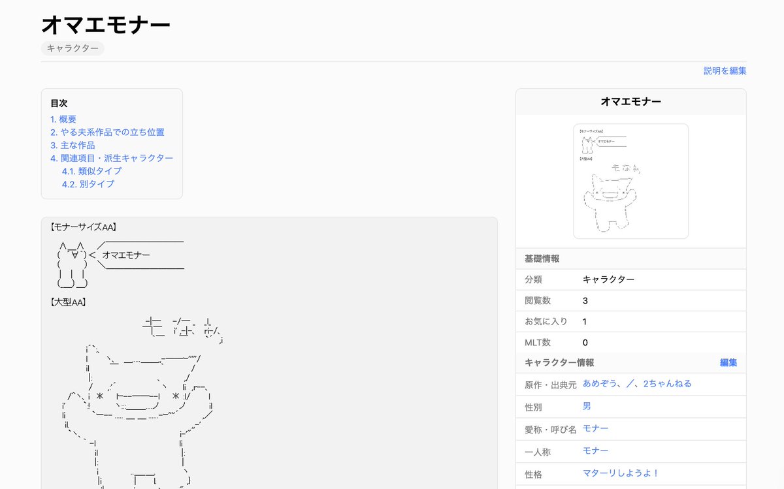784x489 pixels.
Task: Go to 3. 主な作品 section
Action: tap(73, 145)
